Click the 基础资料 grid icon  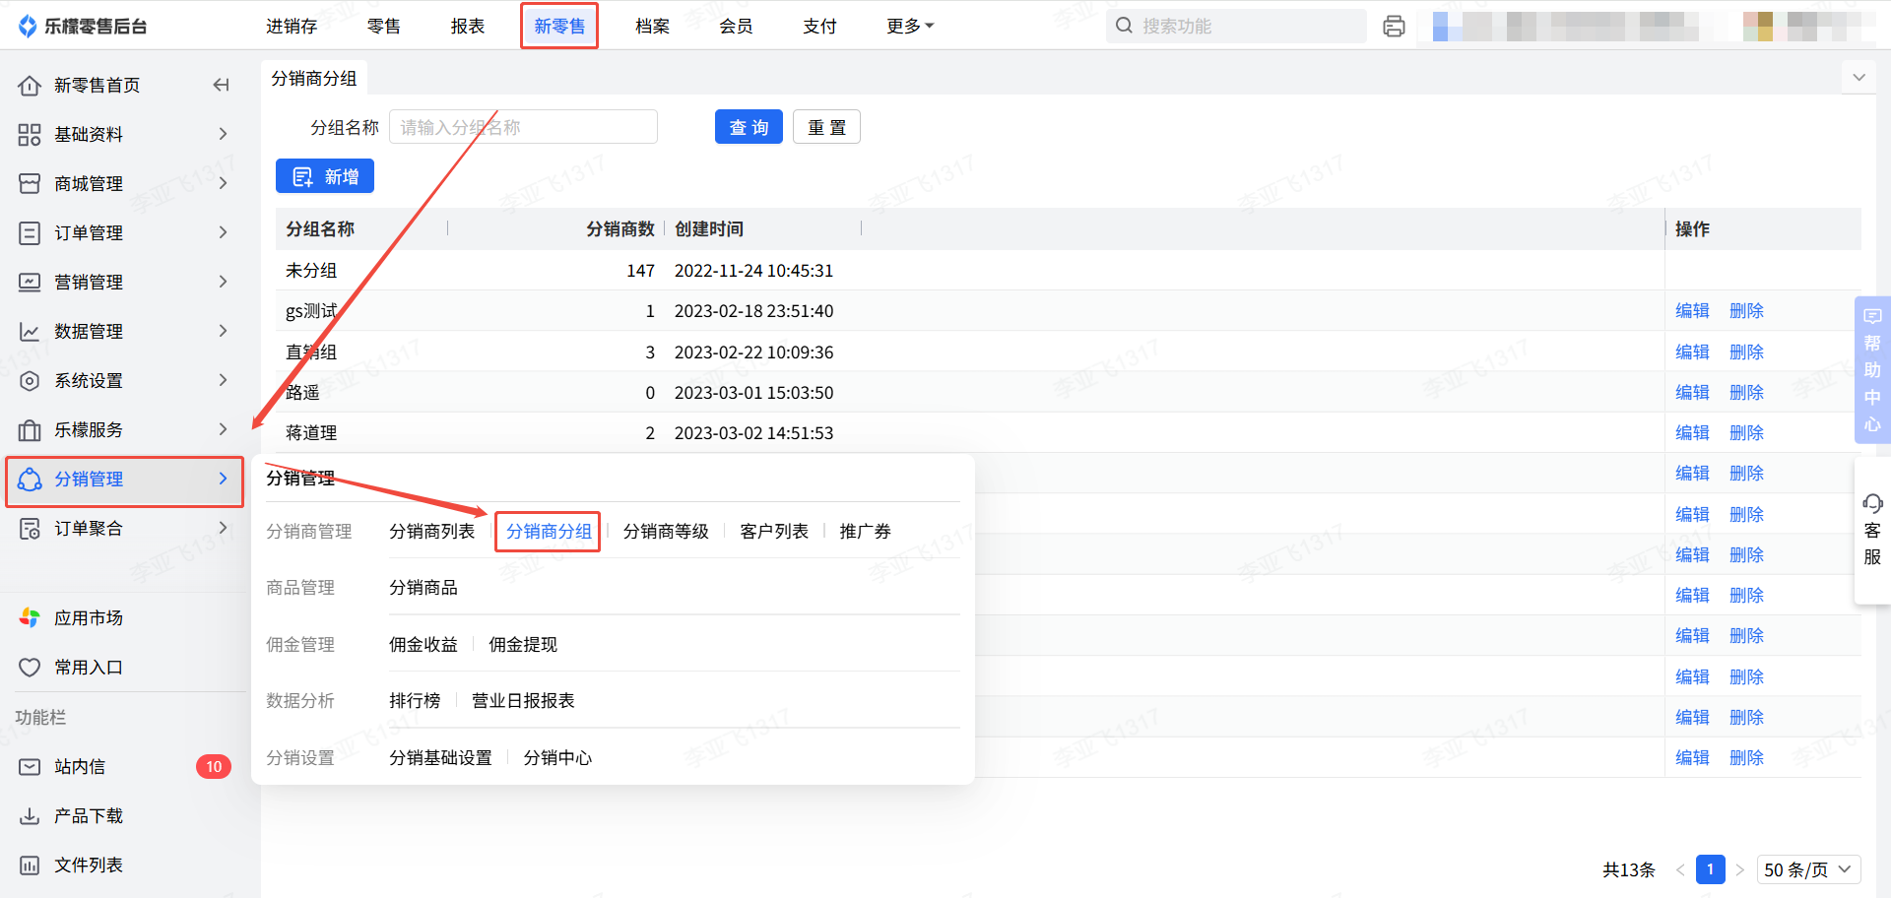tap(30, 135)
